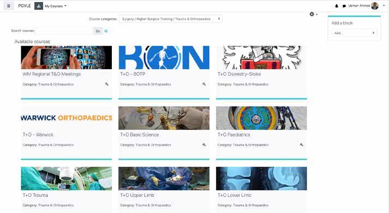Open the Course categories dropdown

pyautogui.click(x=171, y=19)
